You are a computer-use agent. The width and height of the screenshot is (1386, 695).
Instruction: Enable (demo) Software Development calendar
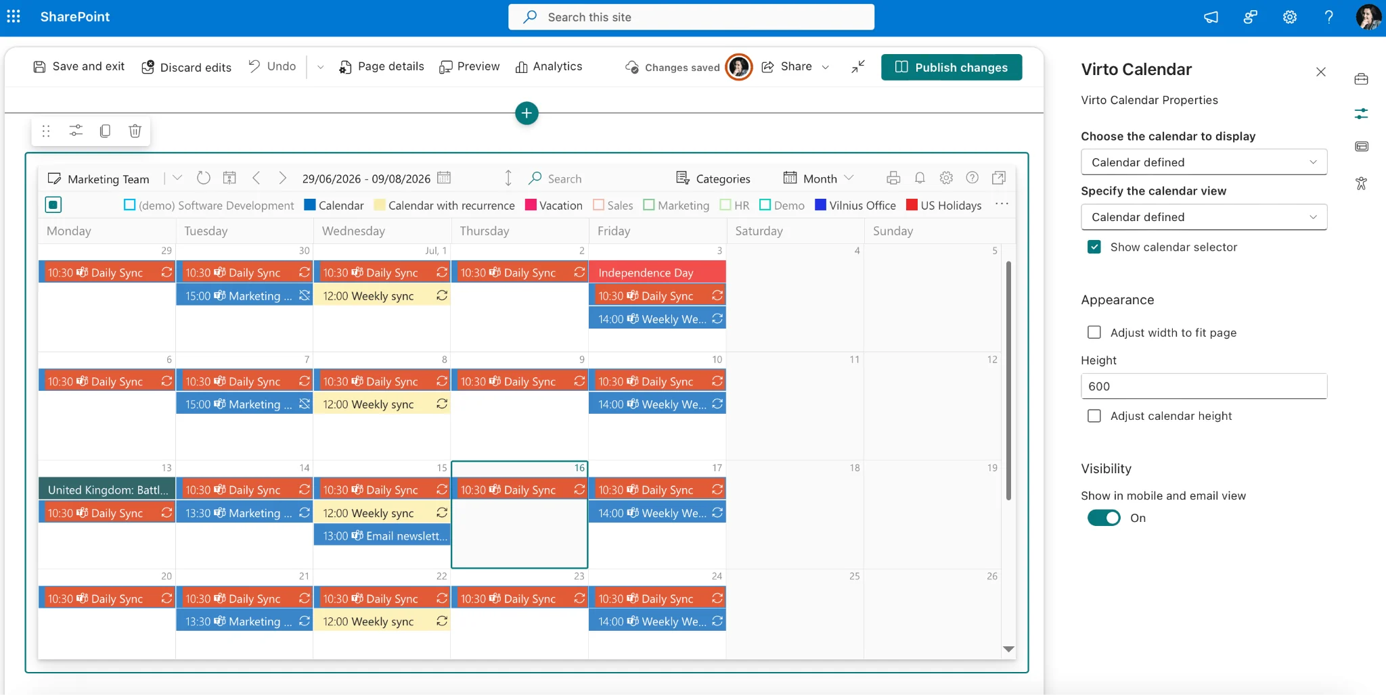coord(130,205)
